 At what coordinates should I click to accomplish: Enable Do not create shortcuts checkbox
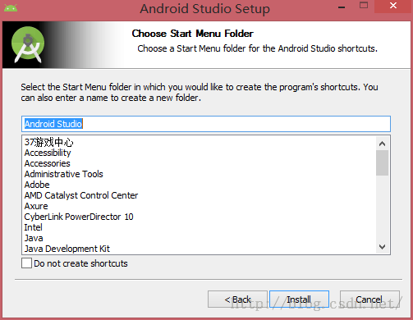tap(26, 263)
